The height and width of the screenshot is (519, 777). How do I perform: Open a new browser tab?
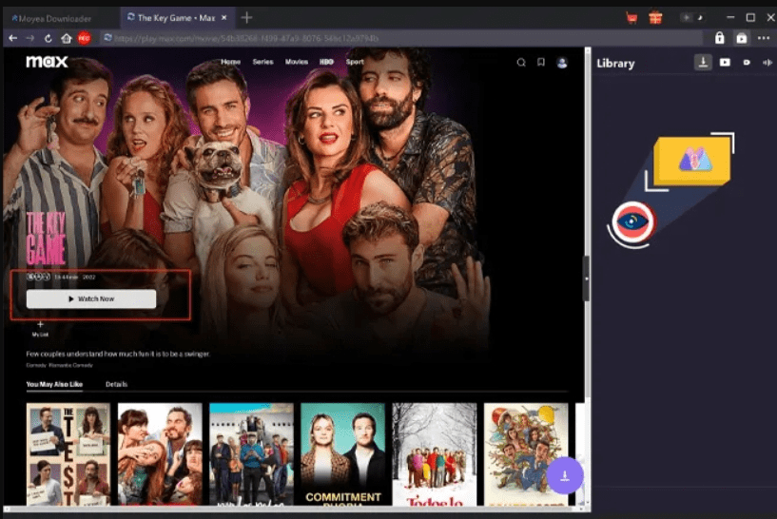coord(246,18)
